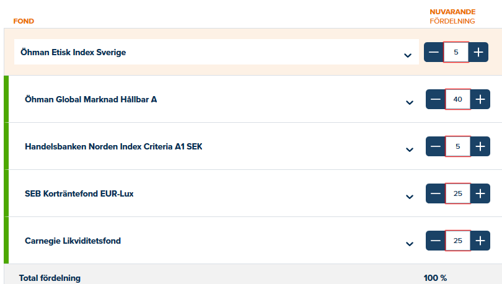502x284 pixels.
Task: Increase Carnegie Likviditetsfond allocation
Action: [480, 241]
